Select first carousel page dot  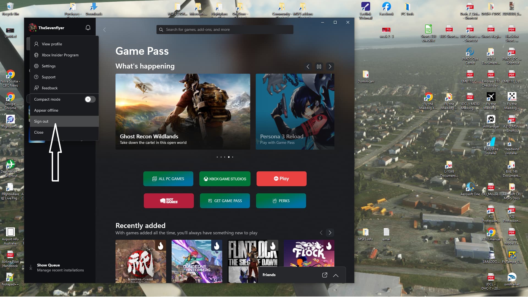pos(217,157)
